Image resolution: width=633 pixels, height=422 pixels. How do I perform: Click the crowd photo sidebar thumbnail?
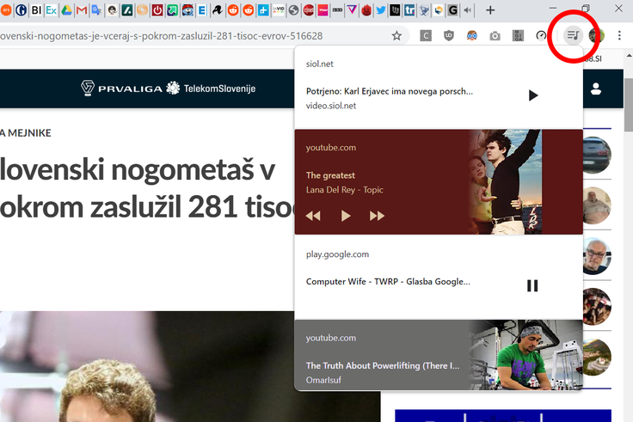597,307
